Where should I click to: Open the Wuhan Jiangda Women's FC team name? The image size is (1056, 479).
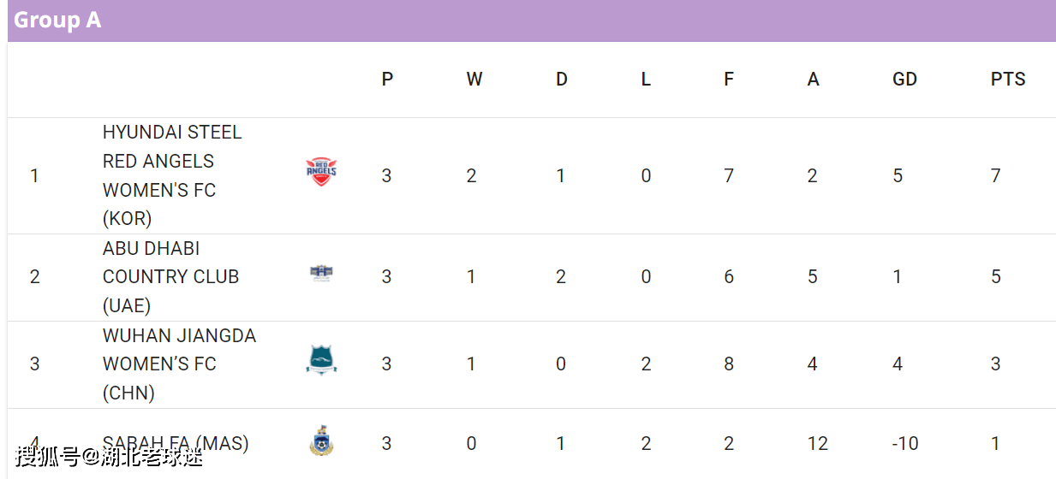(179, 364)
